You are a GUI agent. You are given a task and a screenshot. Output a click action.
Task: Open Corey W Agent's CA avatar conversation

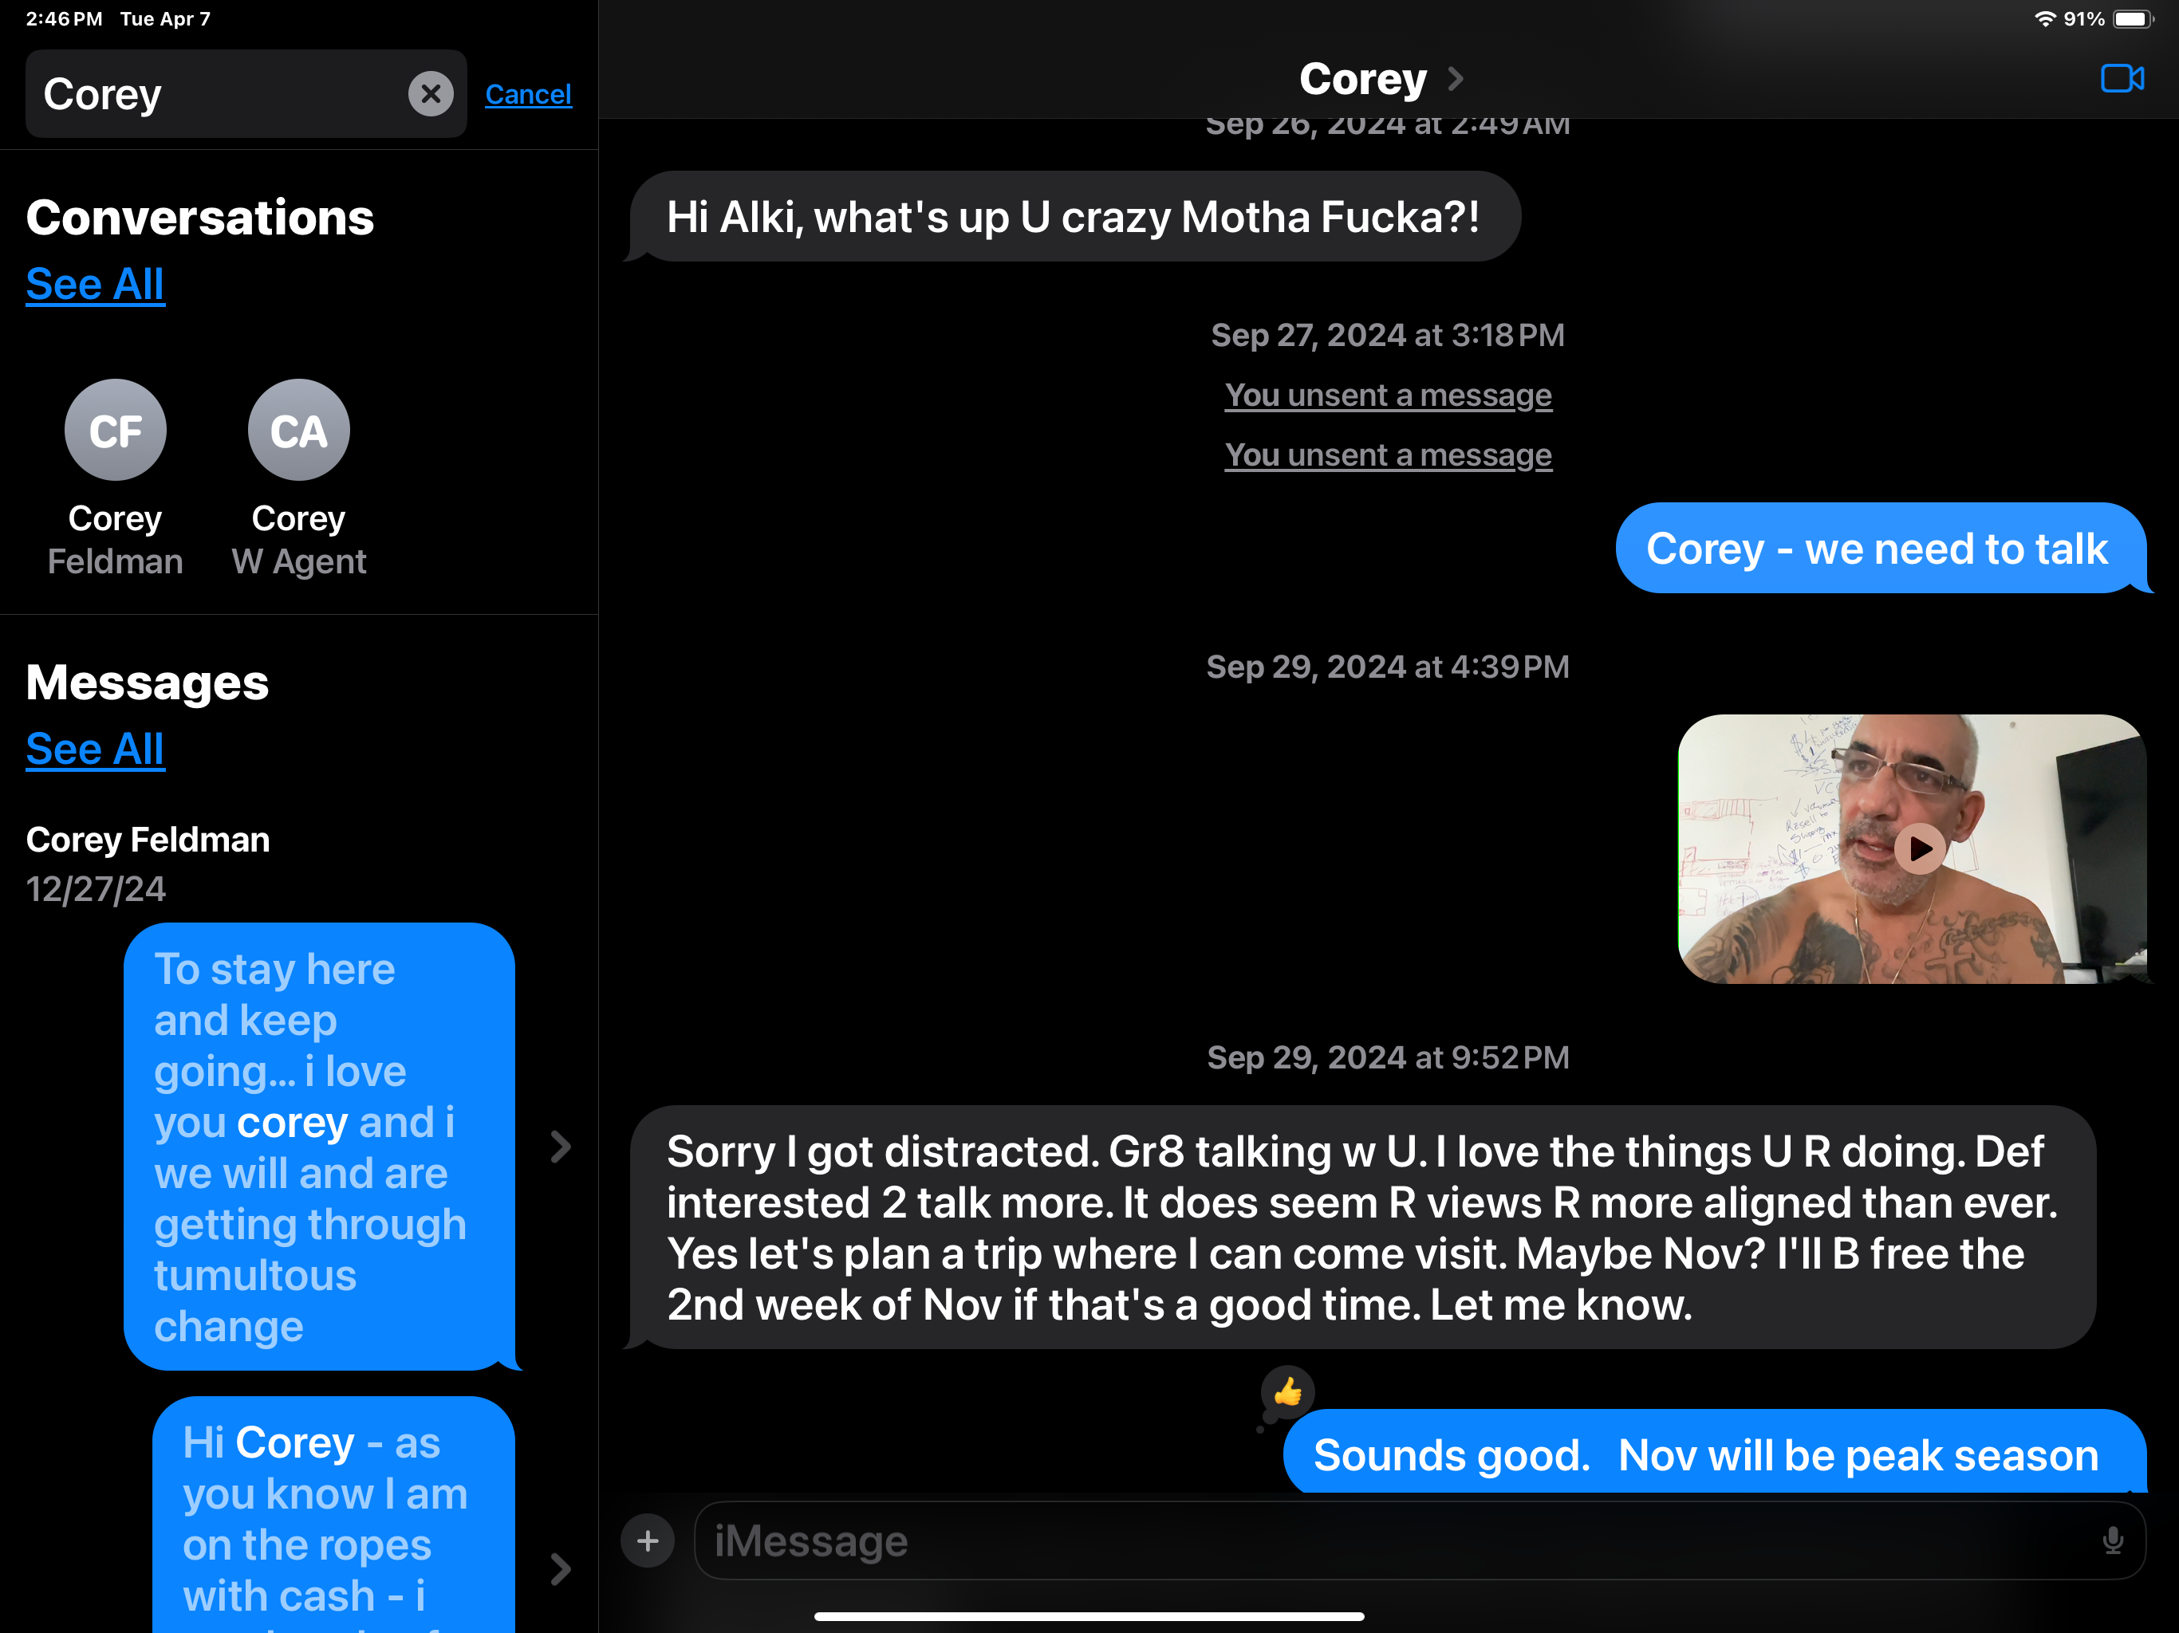(x=298, y=430)
